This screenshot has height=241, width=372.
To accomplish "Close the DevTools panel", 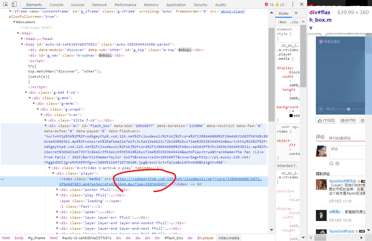I will click(x=302, y=4).
